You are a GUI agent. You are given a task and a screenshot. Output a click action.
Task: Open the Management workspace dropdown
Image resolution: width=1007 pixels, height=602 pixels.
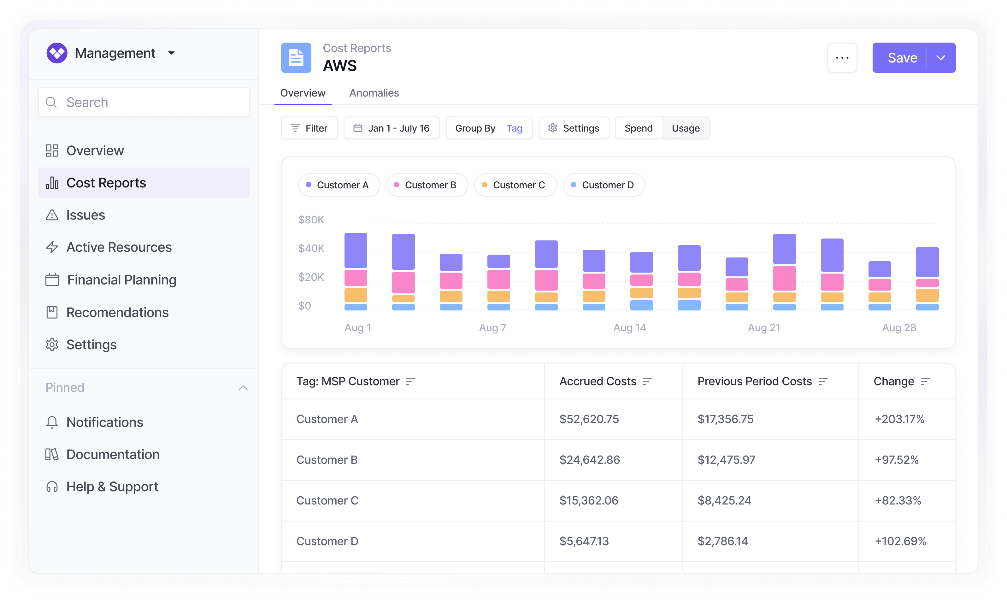(x=171, y=53)
